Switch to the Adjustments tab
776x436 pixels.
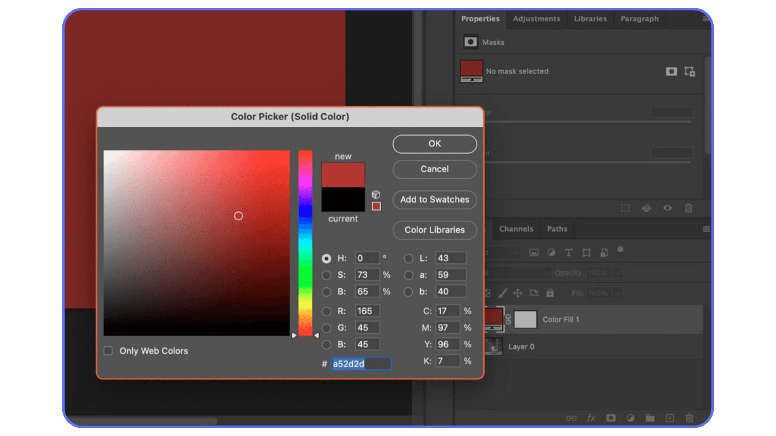[x=536, y=19]
